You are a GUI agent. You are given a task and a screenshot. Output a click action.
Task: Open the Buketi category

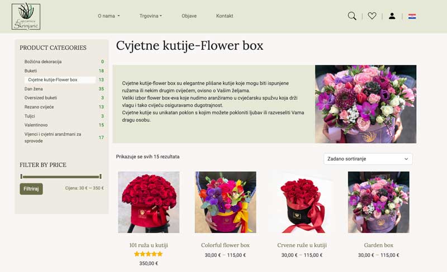[31, 71]
